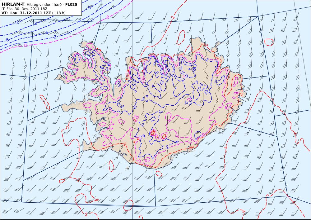This screenshot has width=311, height=220.
Task: Click the VT date 'Lau. 31.12.2011 12Z'
Action: click(31, 13)
